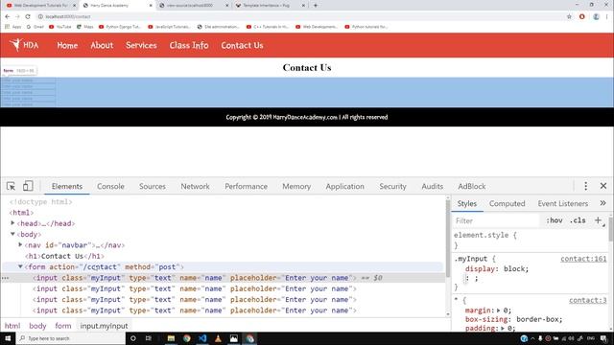Bookmark this page with star icon
The height and width of the screenshot is (345, 614).
pos(569,16)
